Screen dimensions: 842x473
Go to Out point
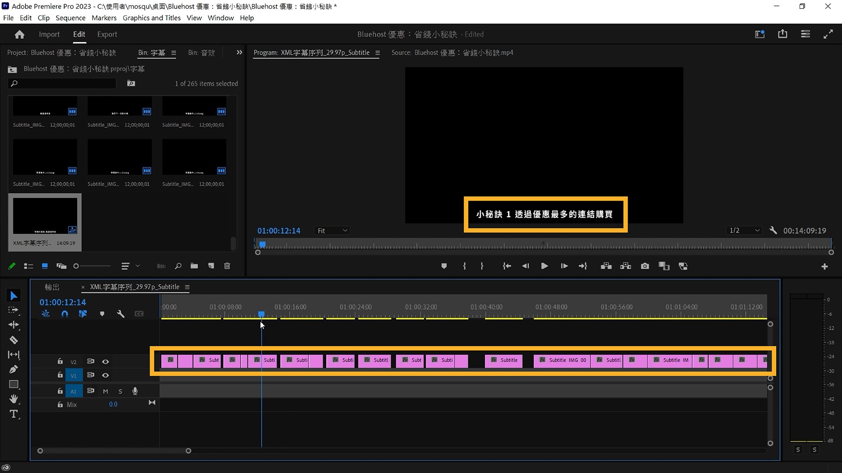point(583,266)
